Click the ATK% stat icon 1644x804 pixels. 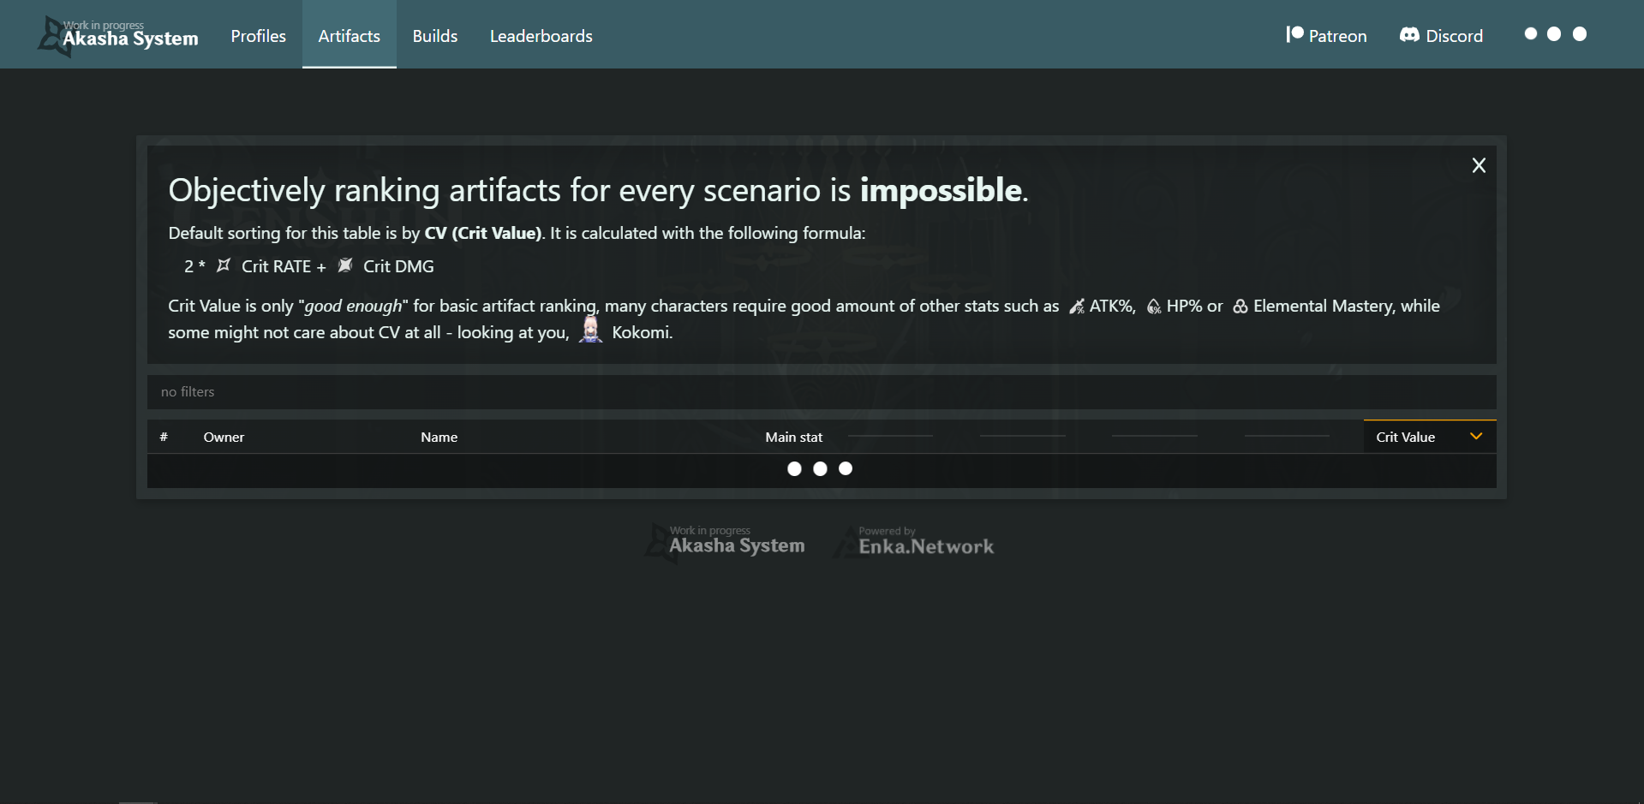[1077, 307]
